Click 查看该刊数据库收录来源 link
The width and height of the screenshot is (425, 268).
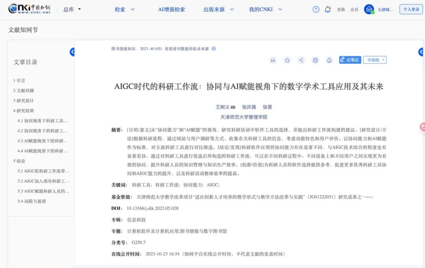pyautogui.click(x=187, y=49)
